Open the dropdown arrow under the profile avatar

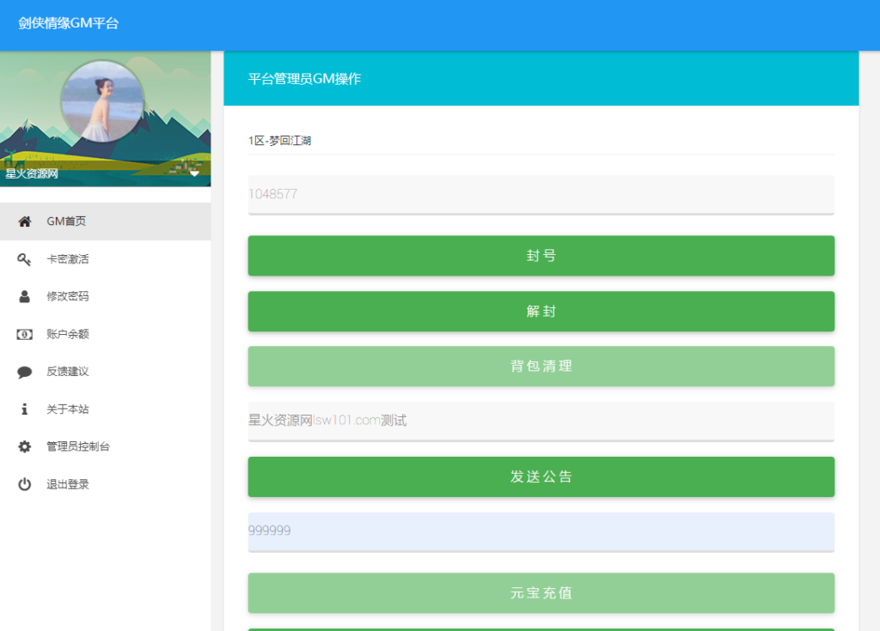tap(194, 173)
